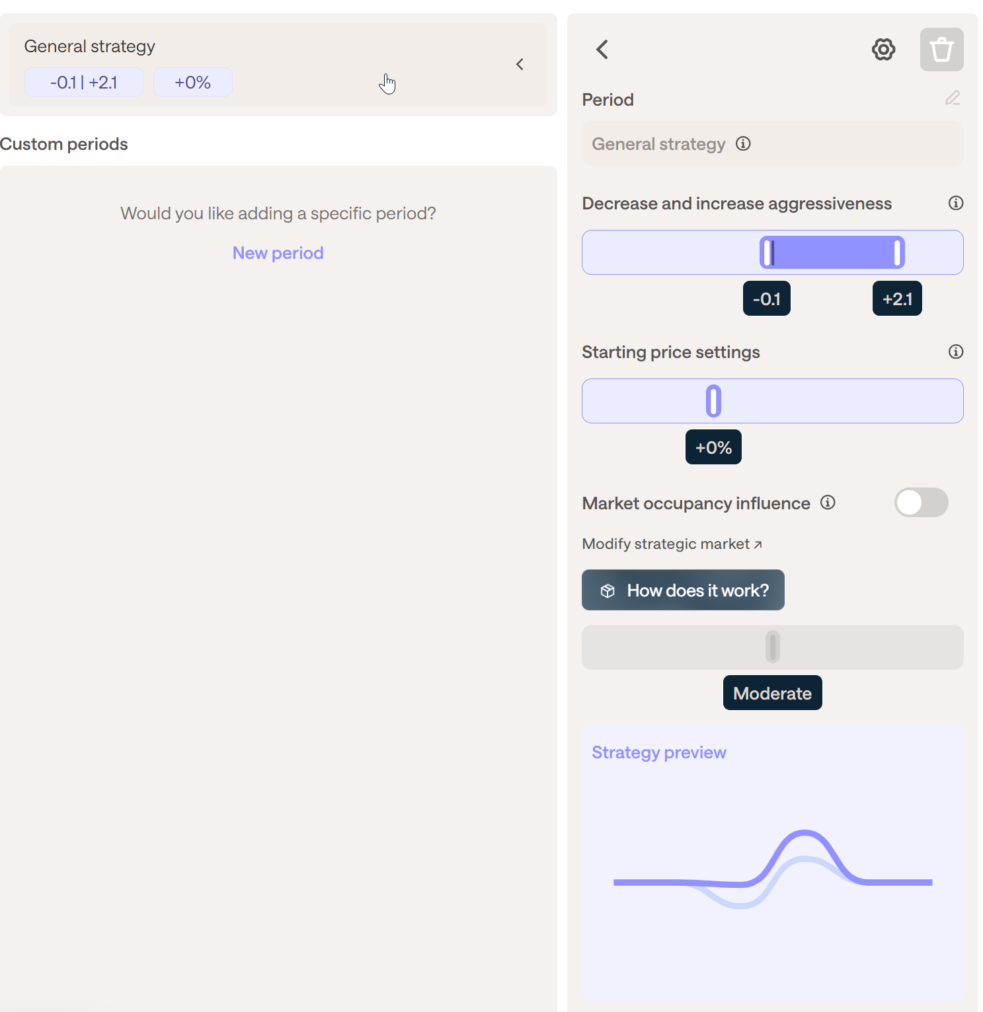983x1012 pixels.
Task: Open info for Starting price settings
Action: (955, 352)
